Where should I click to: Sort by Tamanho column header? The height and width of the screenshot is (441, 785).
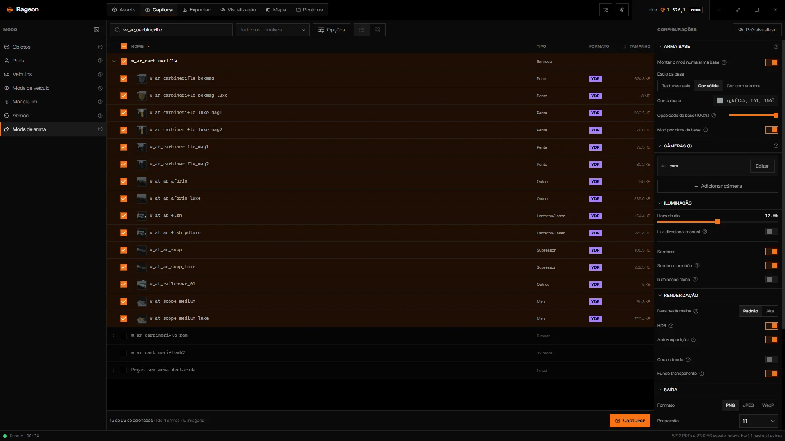pos(640,47)
